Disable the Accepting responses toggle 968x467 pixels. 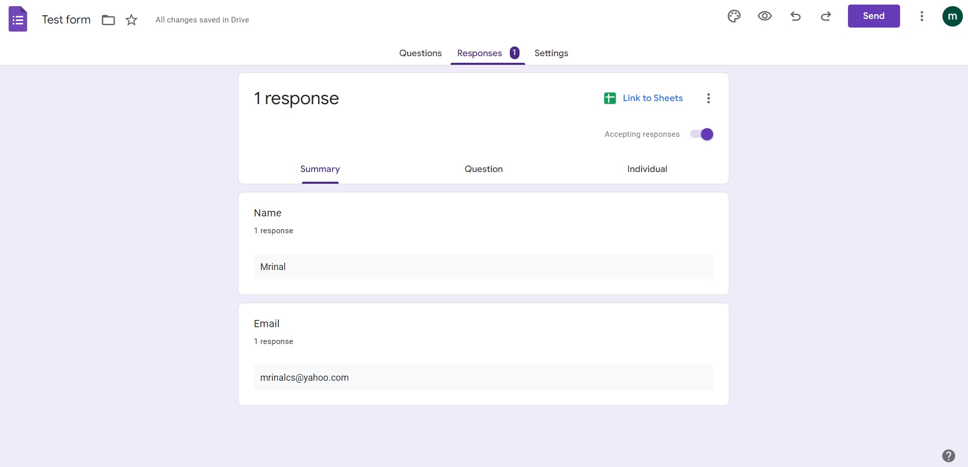pos(702,134)
